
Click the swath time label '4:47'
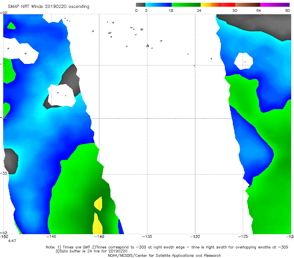click(12, 241)
